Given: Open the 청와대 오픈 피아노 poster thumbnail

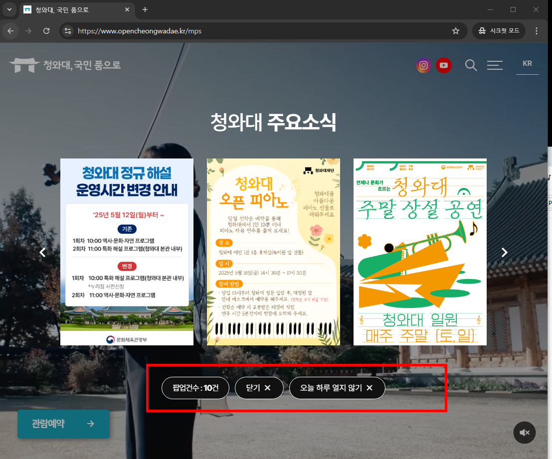Looking at the screenshot, I should (x=273, y=252).
